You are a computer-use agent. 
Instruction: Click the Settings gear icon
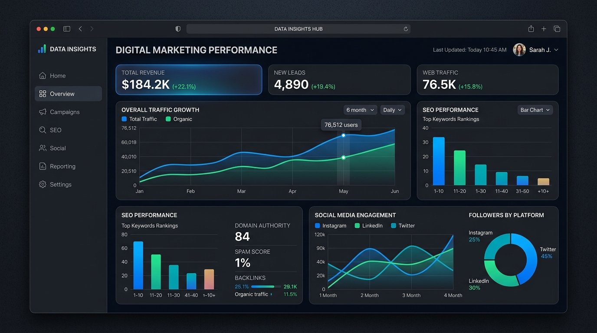[43, 184]
